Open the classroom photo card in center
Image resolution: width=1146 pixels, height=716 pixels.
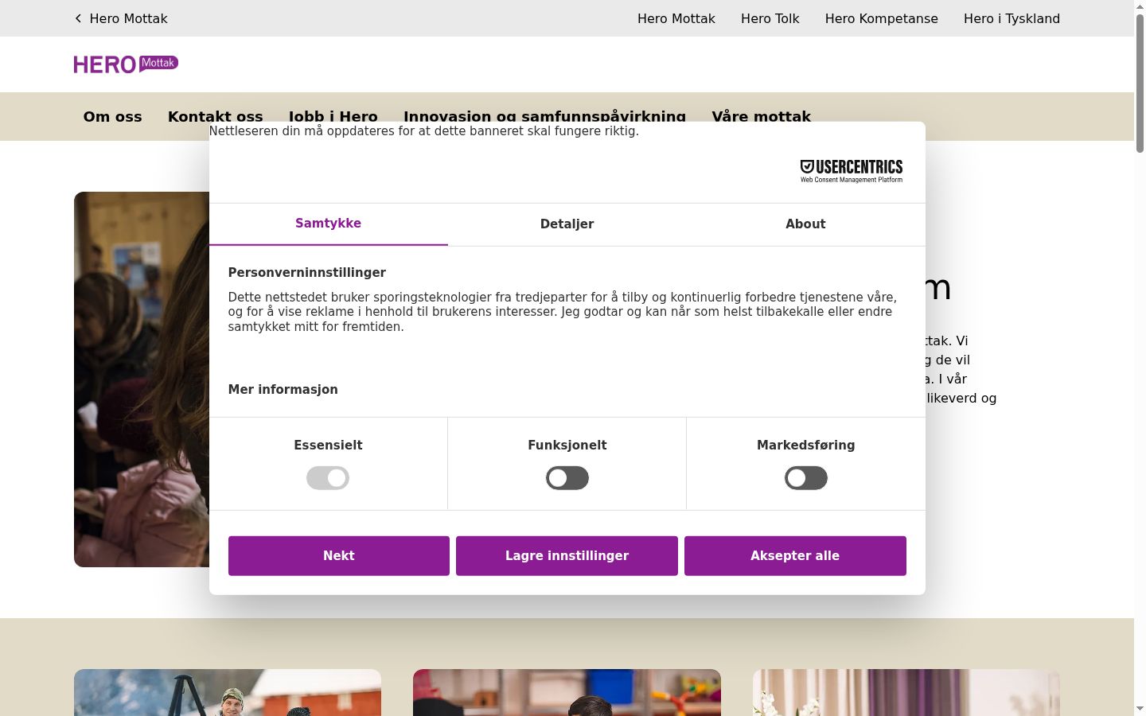point(567,692)
